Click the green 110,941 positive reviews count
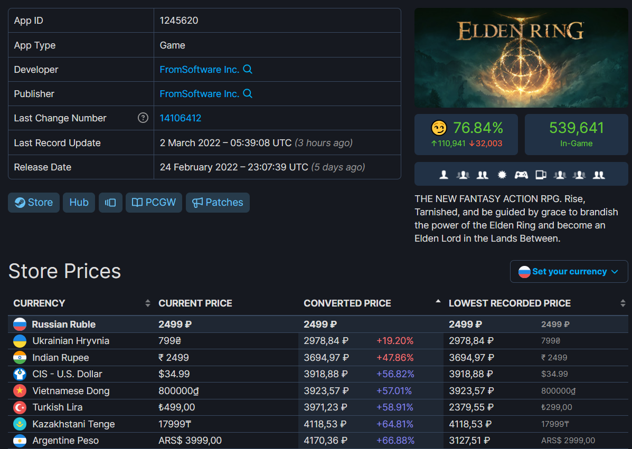Image resolution: width=632 pixels, height=449 pixels. [448, 144]
